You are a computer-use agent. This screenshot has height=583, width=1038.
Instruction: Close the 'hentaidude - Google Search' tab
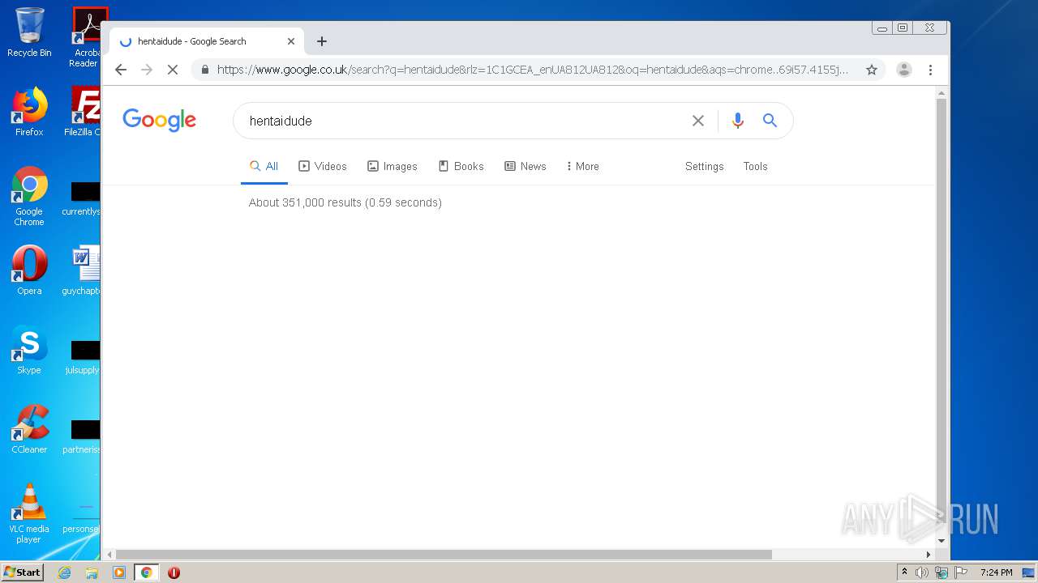pos(291,41)
